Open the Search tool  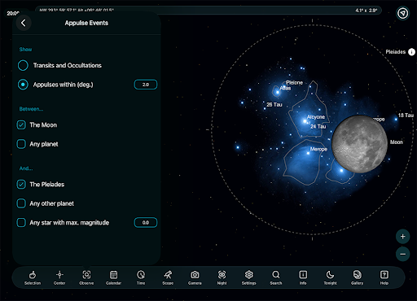point(276,277)
